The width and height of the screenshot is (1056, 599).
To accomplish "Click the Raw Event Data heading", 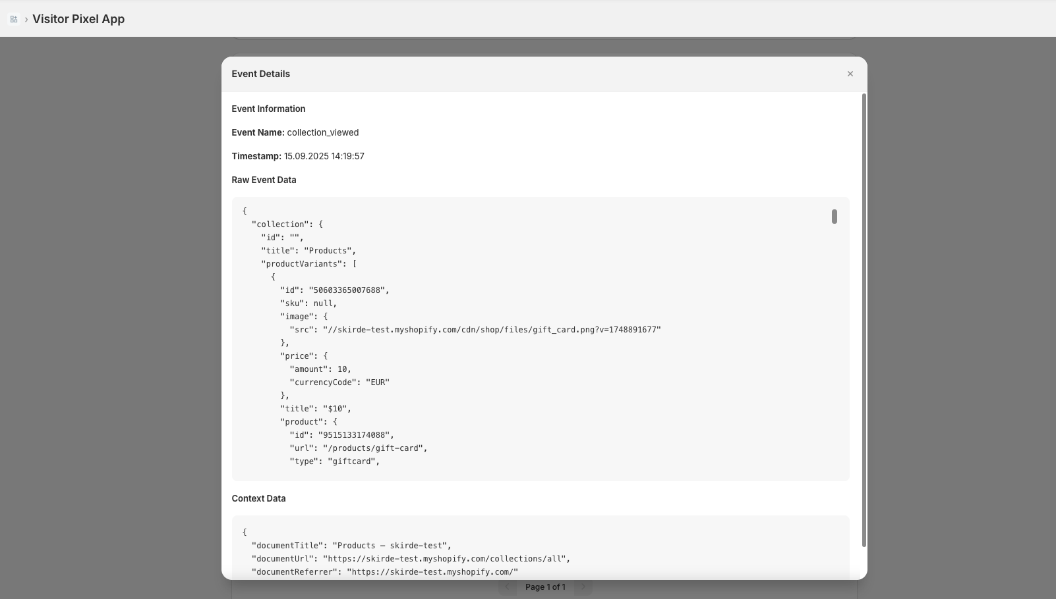I will point(264,179).
